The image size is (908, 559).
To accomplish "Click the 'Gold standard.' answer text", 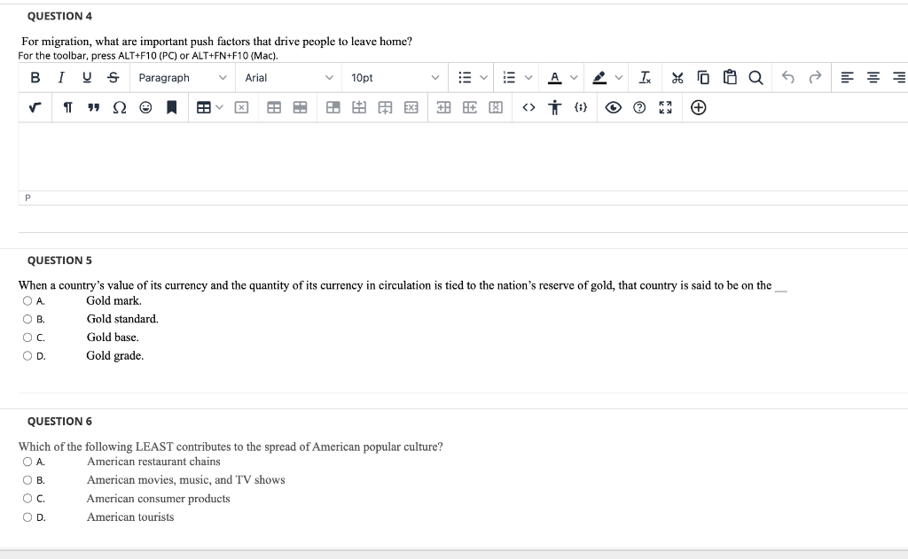I will [x=122, y=319].
